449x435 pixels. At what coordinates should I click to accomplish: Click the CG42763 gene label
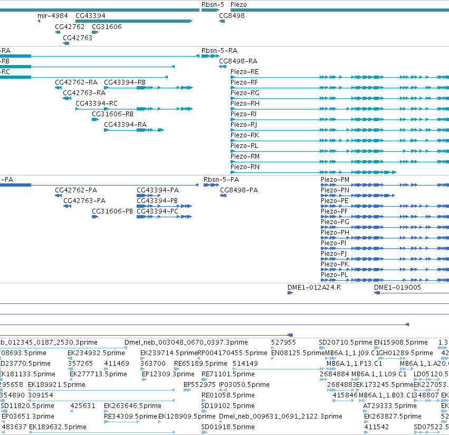click(78, 38)
